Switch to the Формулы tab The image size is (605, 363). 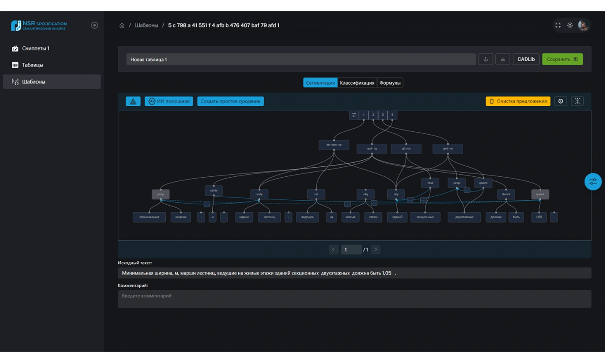point(390,83)
